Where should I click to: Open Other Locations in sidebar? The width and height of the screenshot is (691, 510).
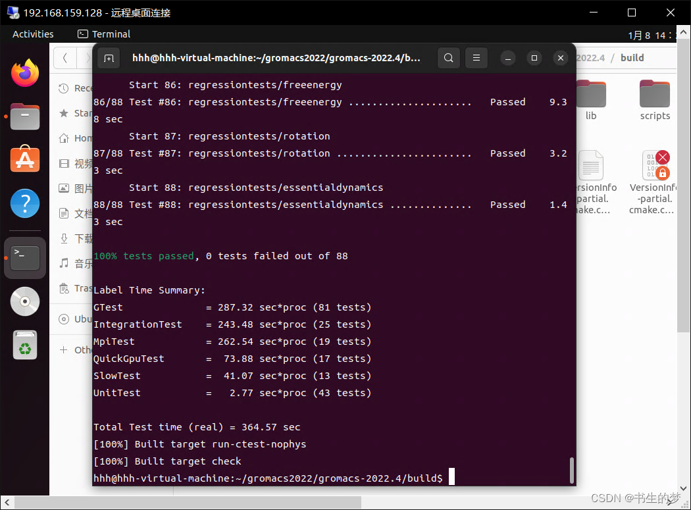[76, 350]
